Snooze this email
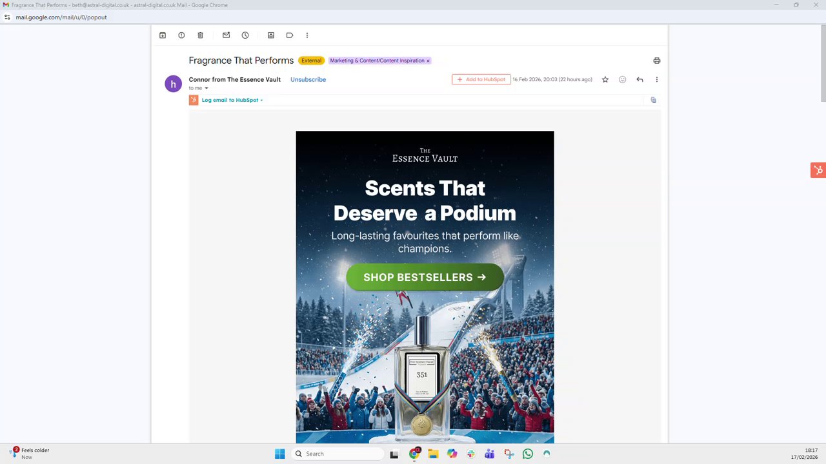The height and width of the screenshot is (464, 826). [245, 35]
